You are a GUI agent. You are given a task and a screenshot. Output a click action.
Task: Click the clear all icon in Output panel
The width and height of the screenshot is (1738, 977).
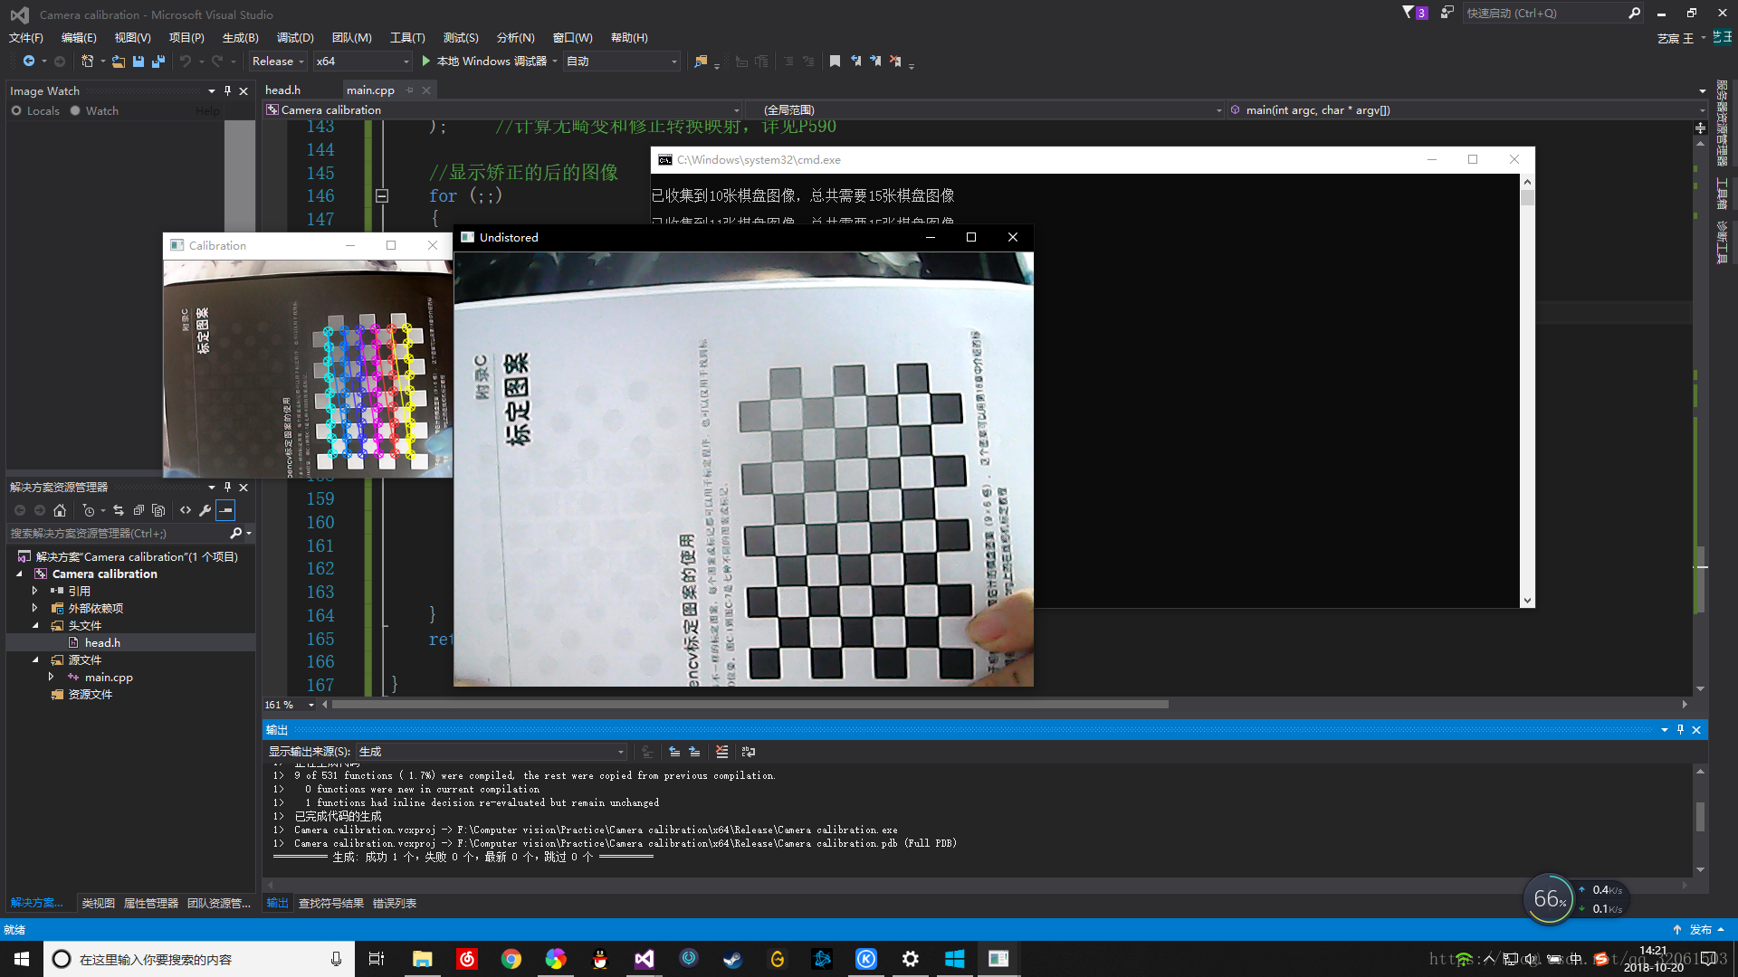(721, 752)
